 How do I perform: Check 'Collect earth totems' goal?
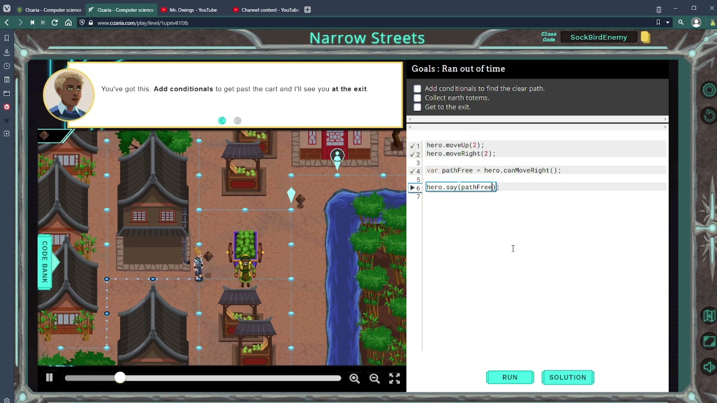tap(417, 98)
